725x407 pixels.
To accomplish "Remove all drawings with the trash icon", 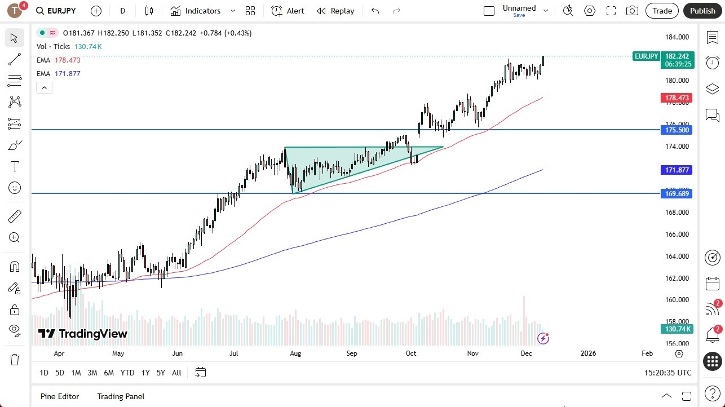I will 15,359.
